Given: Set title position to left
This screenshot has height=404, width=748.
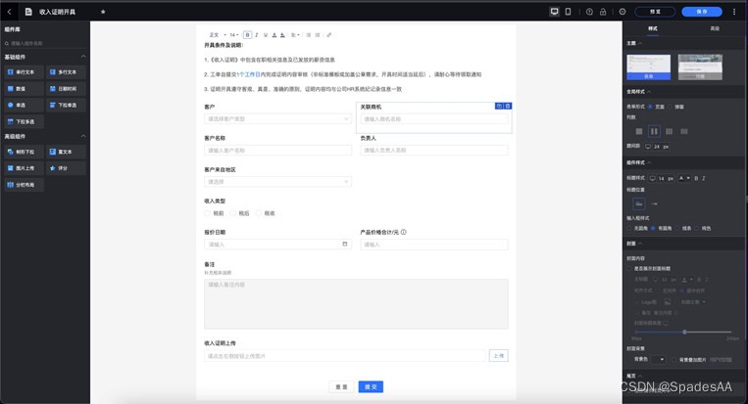Looking at the screenshot, I should point(655,203).
